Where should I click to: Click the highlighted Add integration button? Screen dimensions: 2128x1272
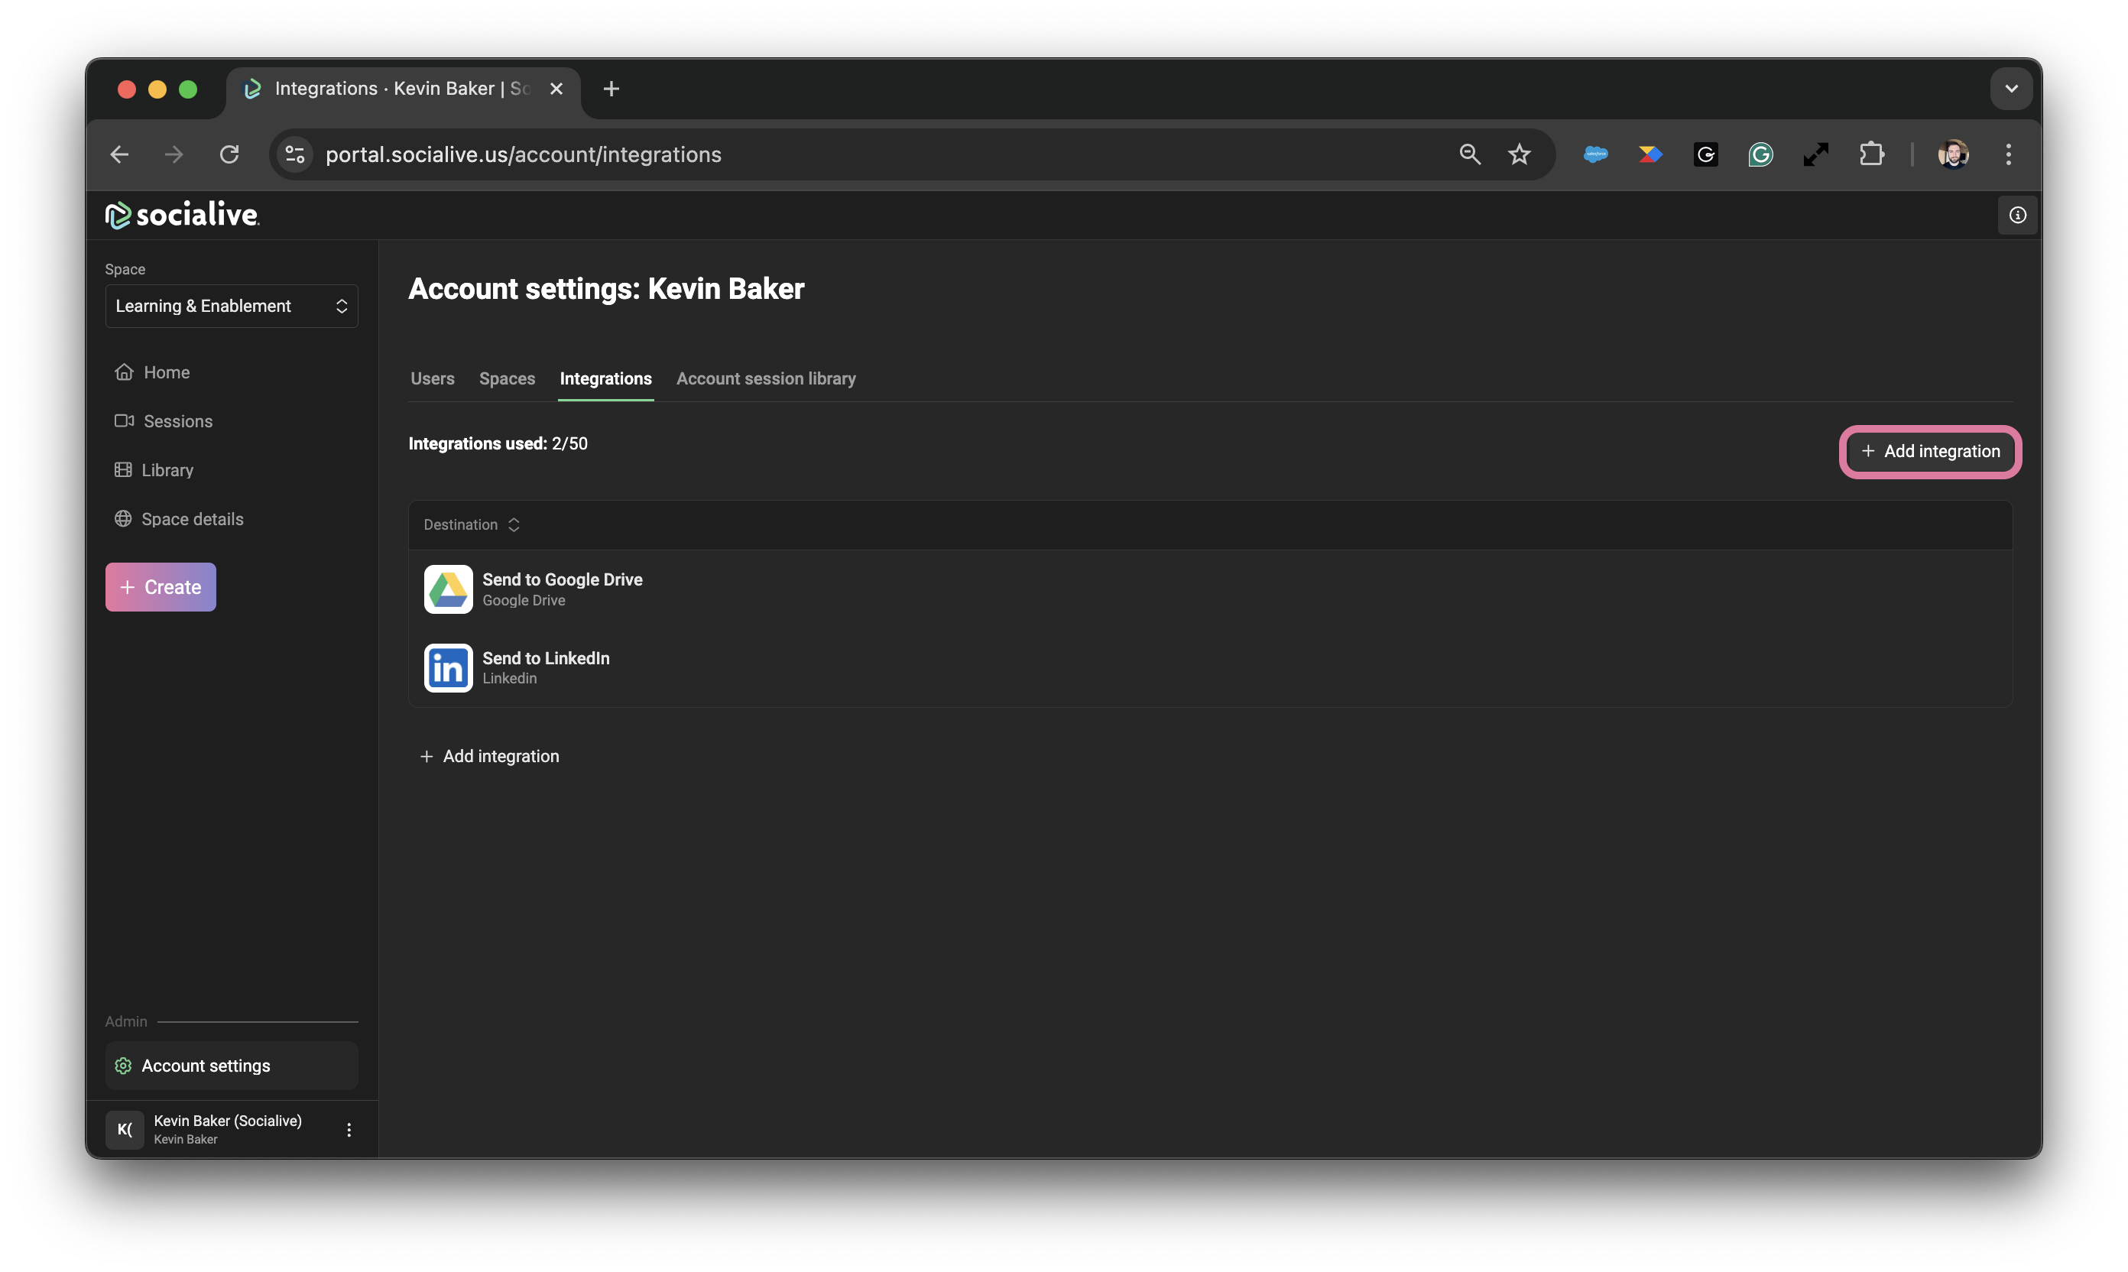[1930, 451]
